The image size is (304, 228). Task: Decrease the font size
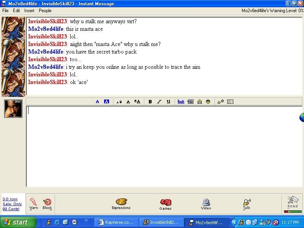click(x=119, y=102)
